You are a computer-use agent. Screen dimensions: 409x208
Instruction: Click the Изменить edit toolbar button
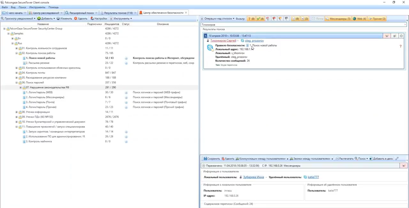pos(64,19)
